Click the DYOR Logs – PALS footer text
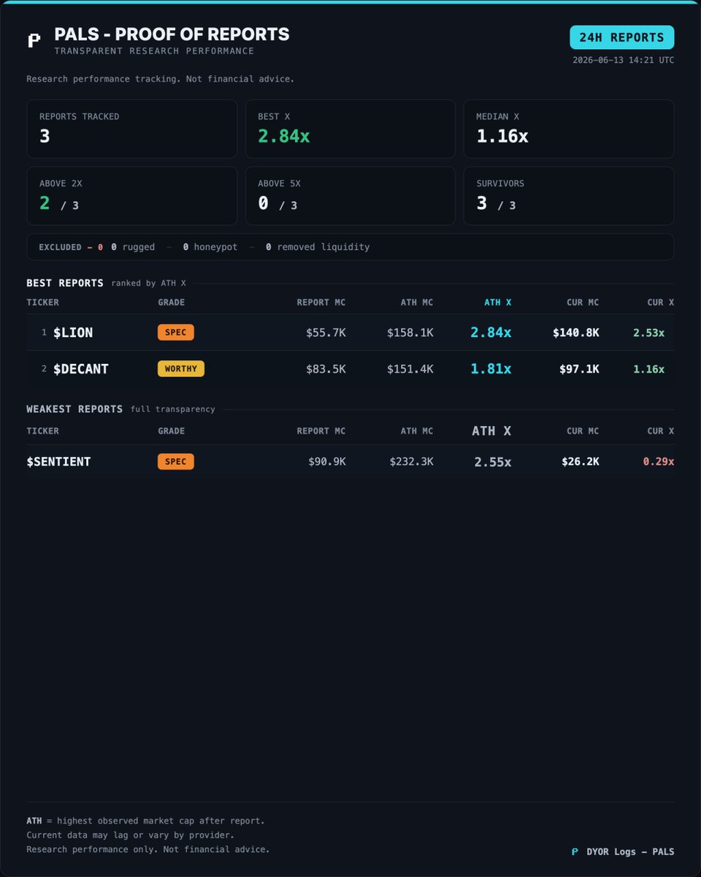The height and width of the screenshot is (877, 701). point(630,852)
